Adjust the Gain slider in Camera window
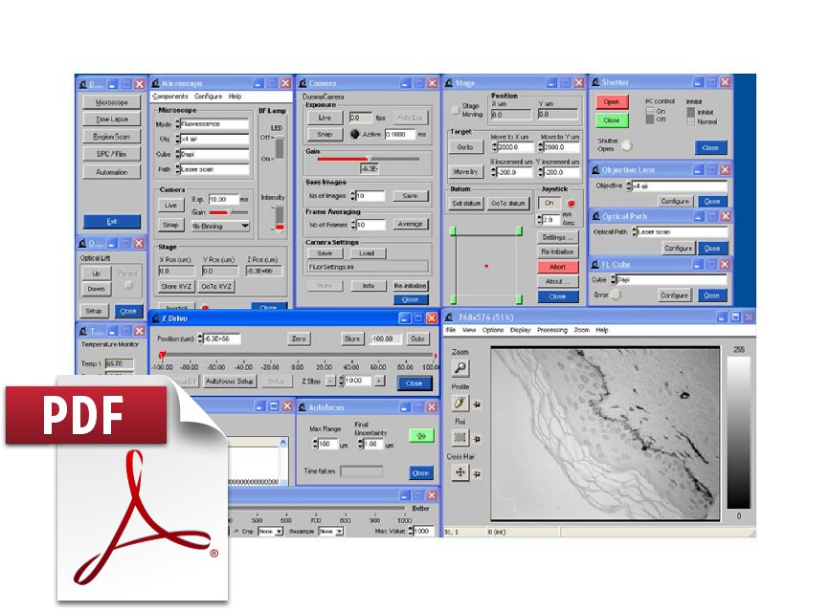 (369, 158)
